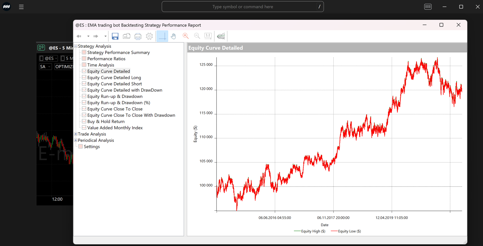Viewport: 483px width, 246px height.
Task: Open report settings gear icon
Action: click(x=149, y=36)
